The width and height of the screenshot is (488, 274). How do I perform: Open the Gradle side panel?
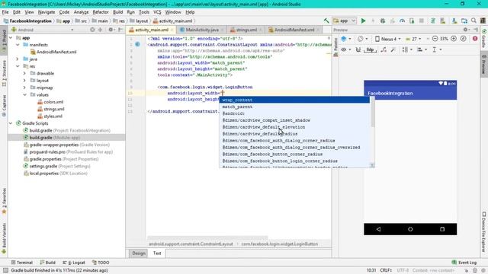tap(484, 39)
